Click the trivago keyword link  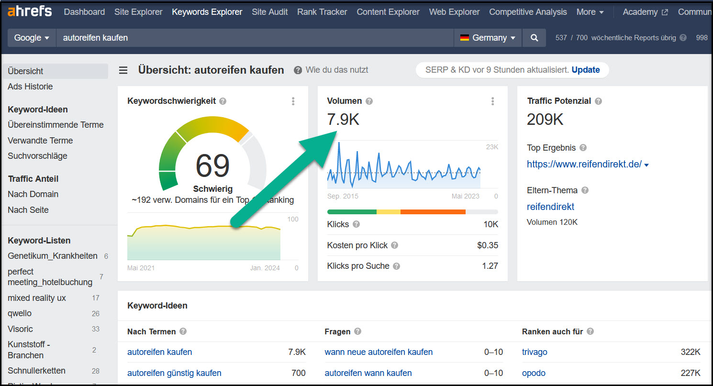(535, 352)
